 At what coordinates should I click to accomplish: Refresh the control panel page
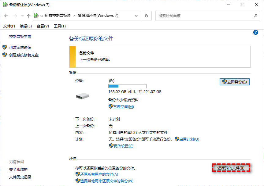pyautogui.click(x=147, y=16)
